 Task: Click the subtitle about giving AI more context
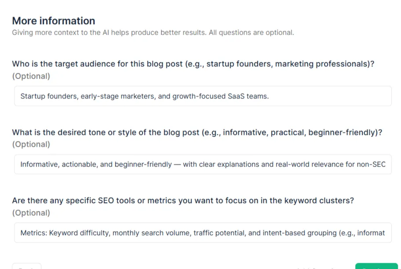[x=153, y=33]
